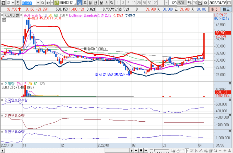Click the eraser tool icon in bottom toolbar
Screen dimensions: 233x153
click(206, 150)
